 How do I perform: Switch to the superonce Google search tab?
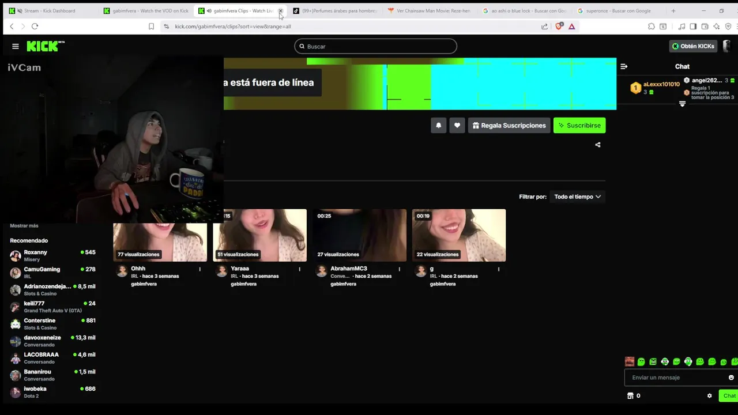[x=619, y=11]
